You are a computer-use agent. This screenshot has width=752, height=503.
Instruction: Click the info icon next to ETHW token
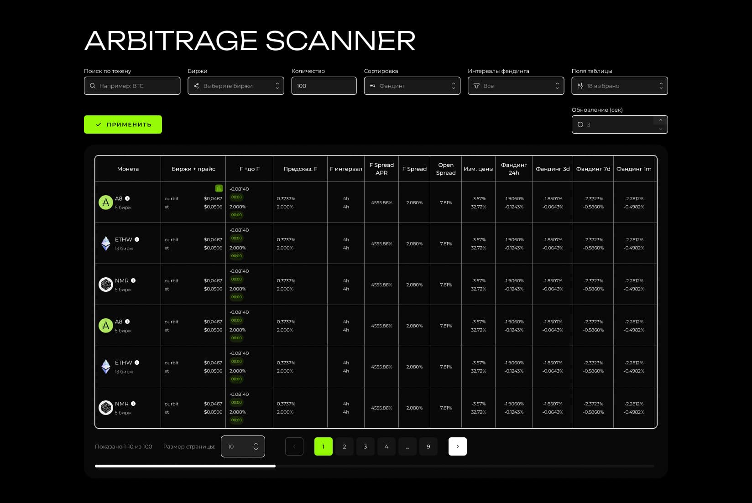click(136, 239)
